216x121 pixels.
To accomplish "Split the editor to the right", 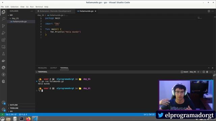I will coord(209,11).
